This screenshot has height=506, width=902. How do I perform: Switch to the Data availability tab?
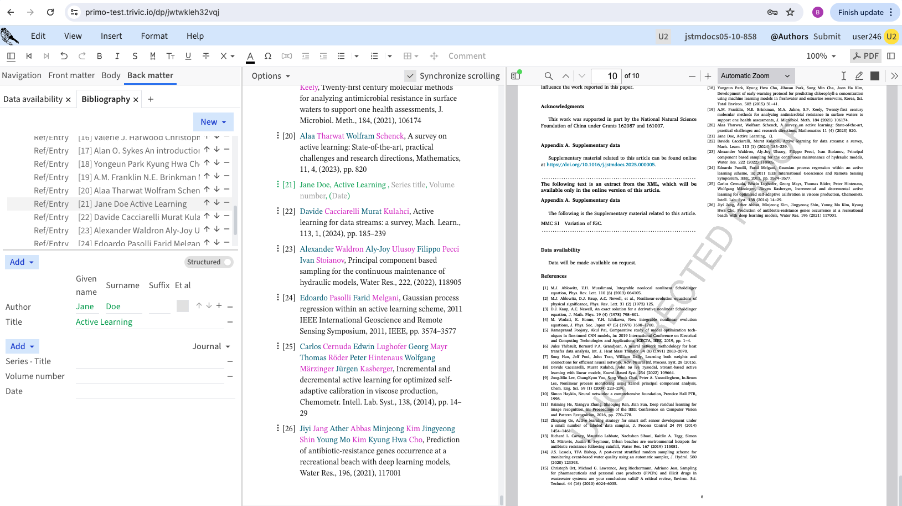pos(33,99)
